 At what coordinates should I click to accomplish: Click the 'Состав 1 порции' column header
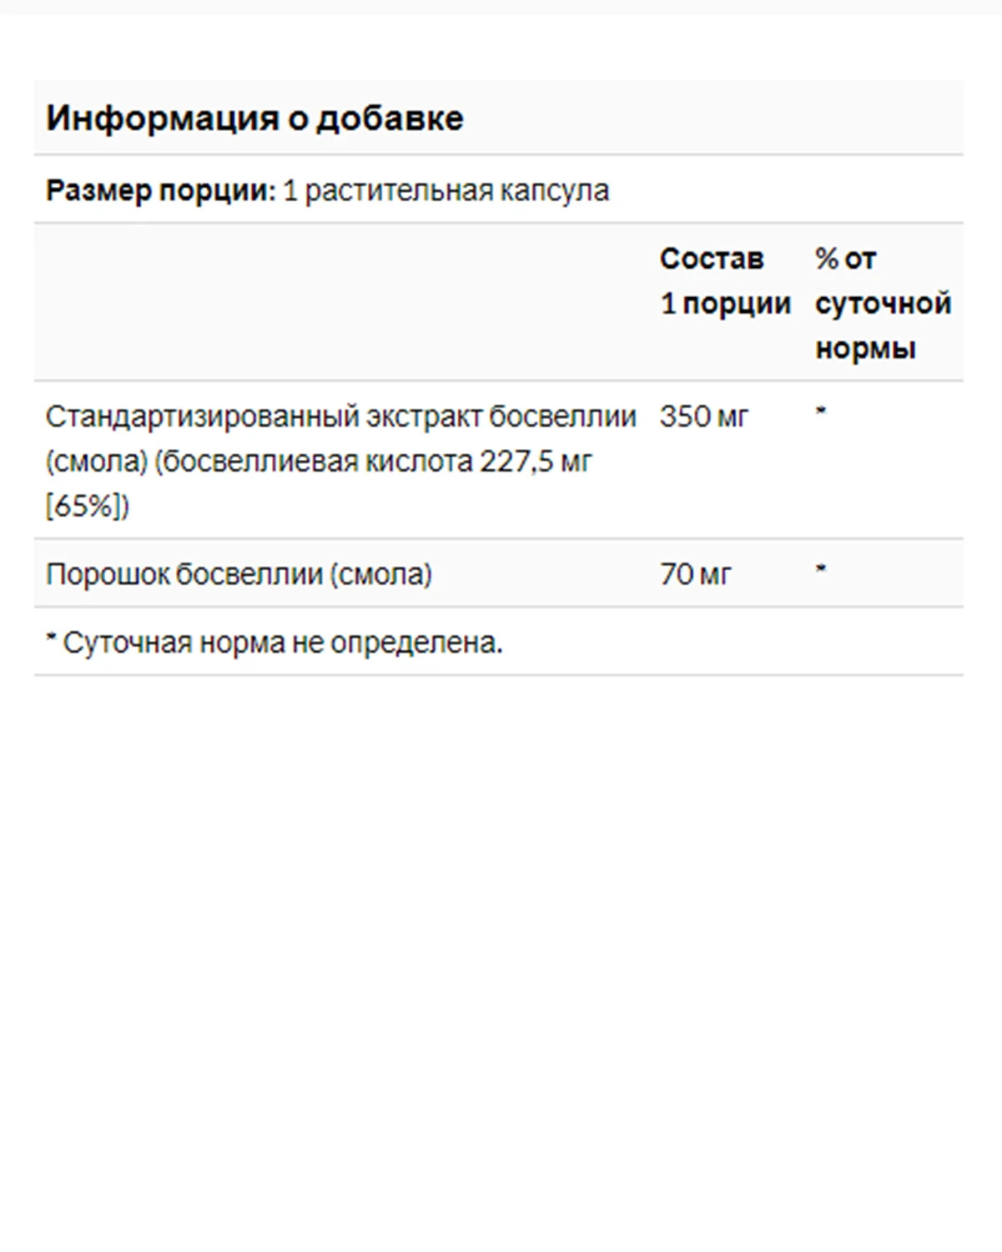726,280
